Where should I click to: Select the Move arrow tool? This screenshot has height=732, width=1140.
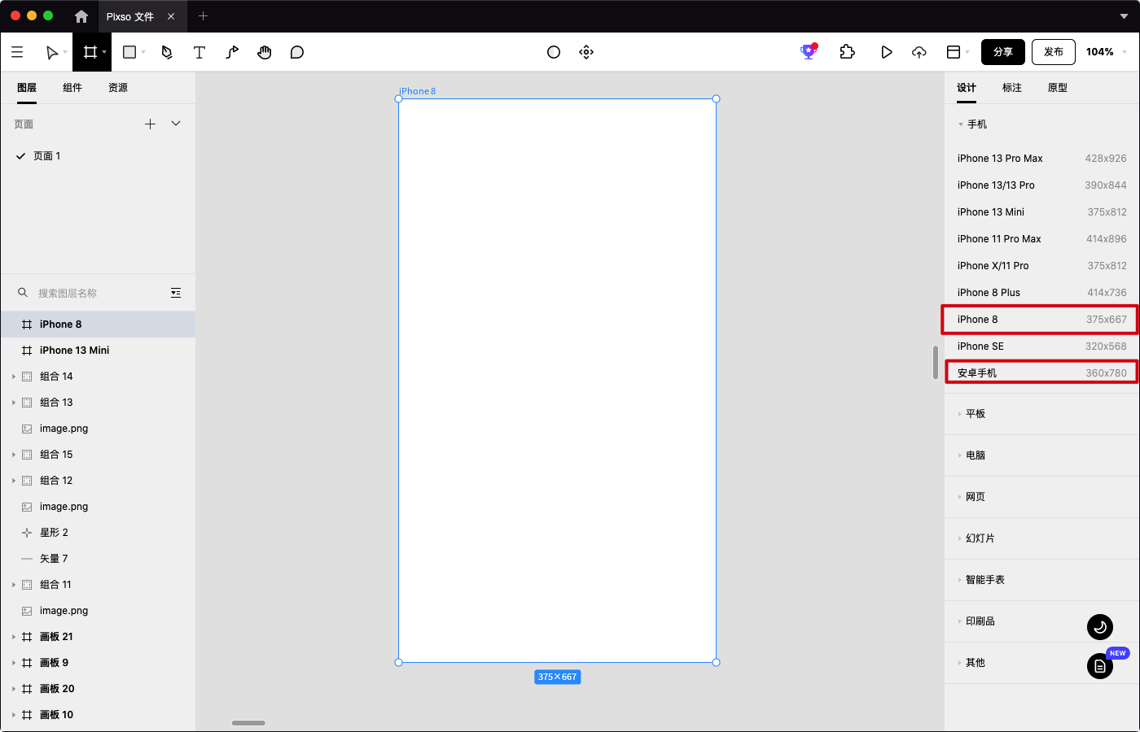[52, 52]
